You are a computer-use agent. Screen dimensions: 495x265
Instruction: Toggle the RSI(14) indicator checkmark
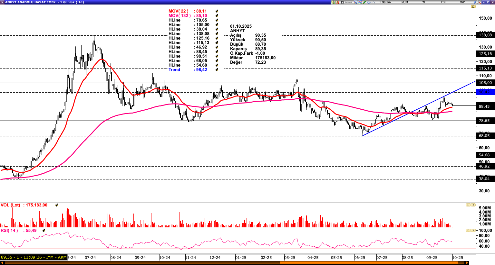click(x=44, y=231)
